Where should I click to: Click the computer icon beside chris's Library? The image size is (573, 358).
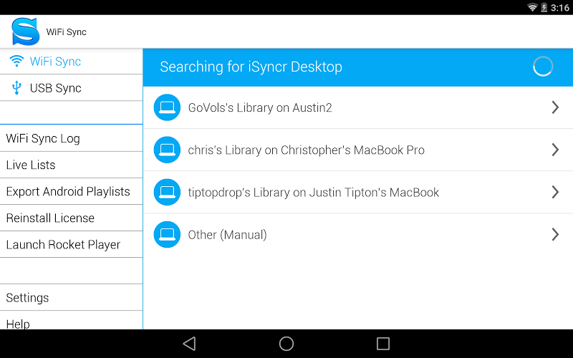click(x=167, y=150)
